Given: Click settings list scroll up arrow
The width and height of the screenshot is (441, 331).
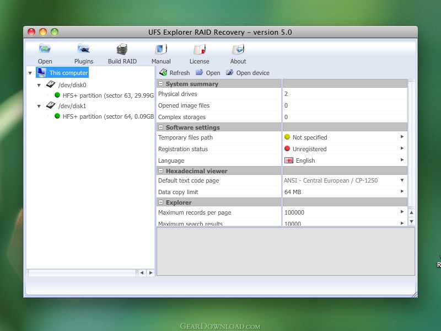Looking at the screenshot, I should tap(411, 212).
